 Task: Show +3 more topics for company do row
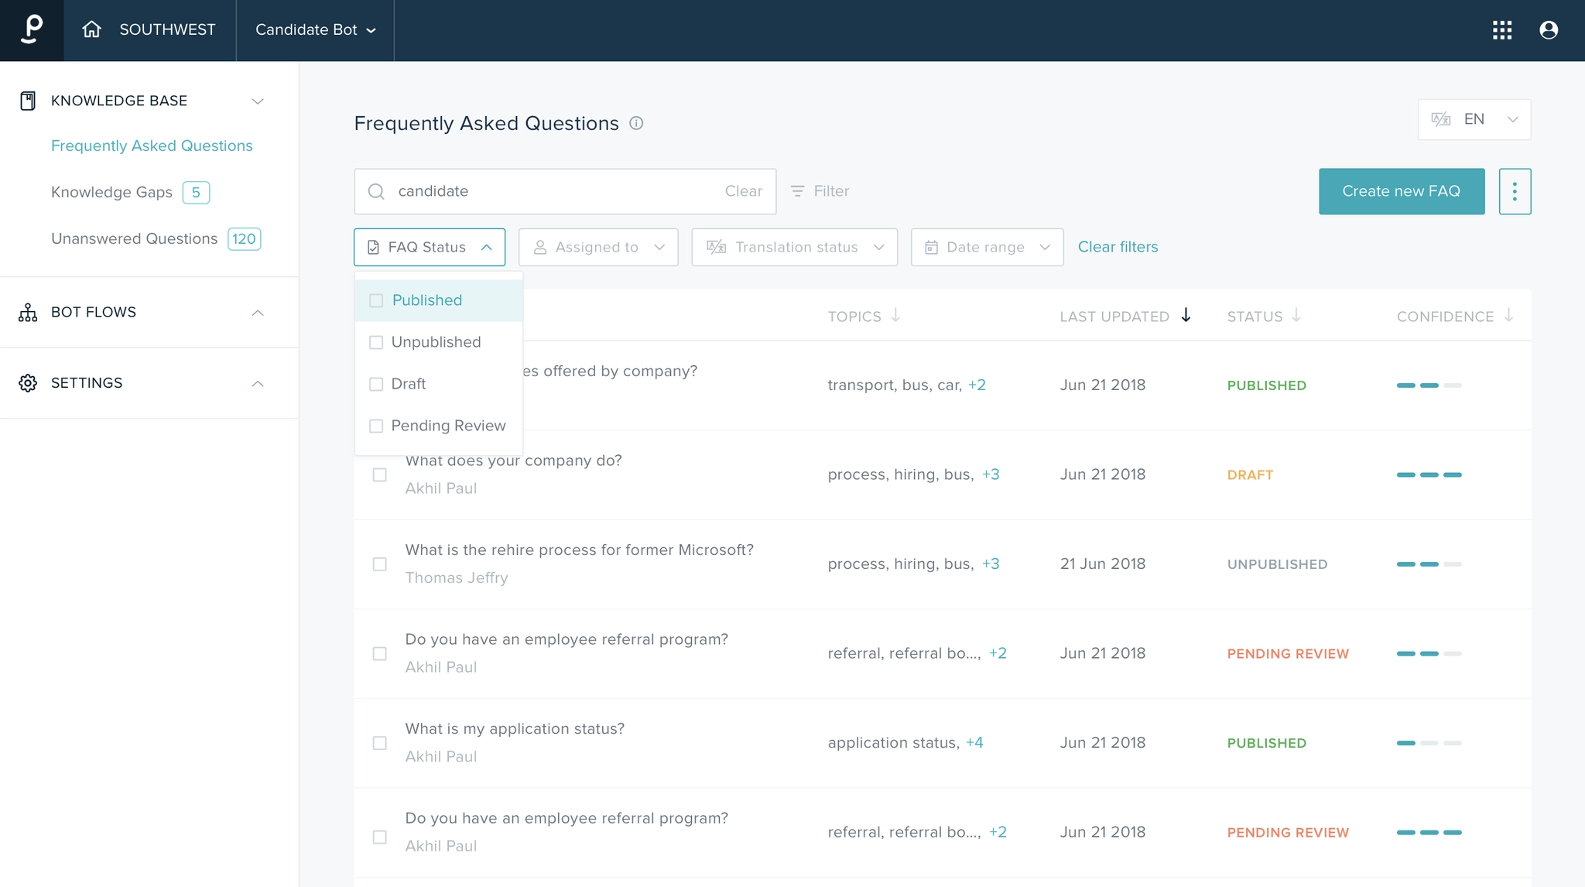point(991,474)
